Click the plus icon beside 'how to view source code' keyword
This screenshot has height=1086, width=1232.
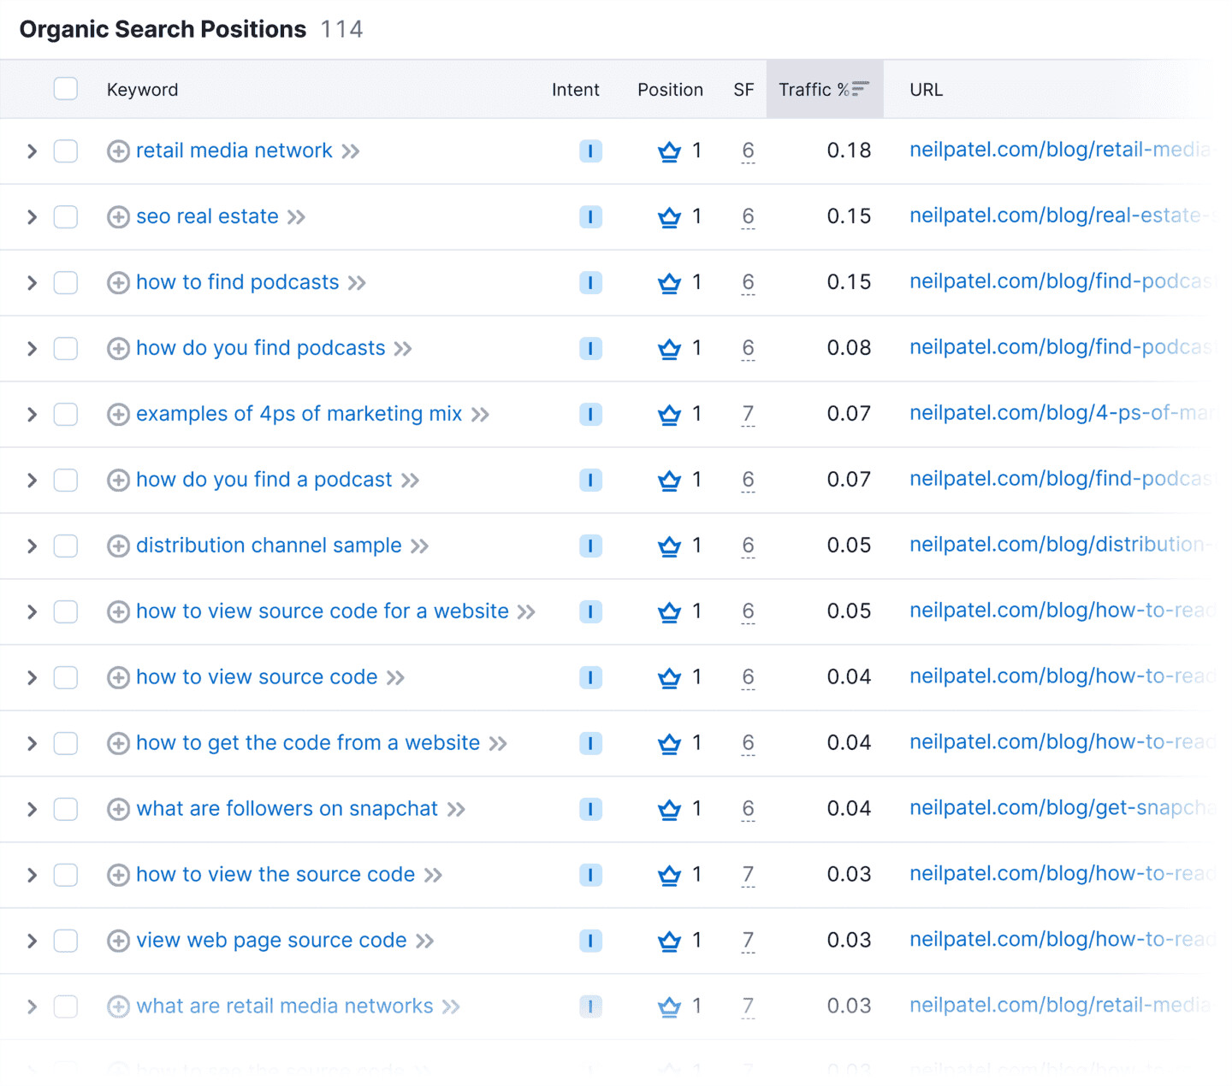(x=118, y=678)
